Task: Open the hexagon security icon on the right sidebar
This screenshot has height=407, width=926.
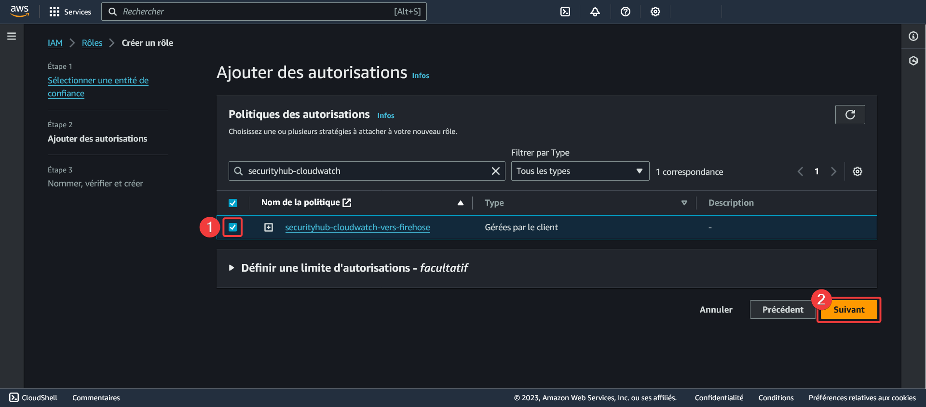Action: [913, 61]
